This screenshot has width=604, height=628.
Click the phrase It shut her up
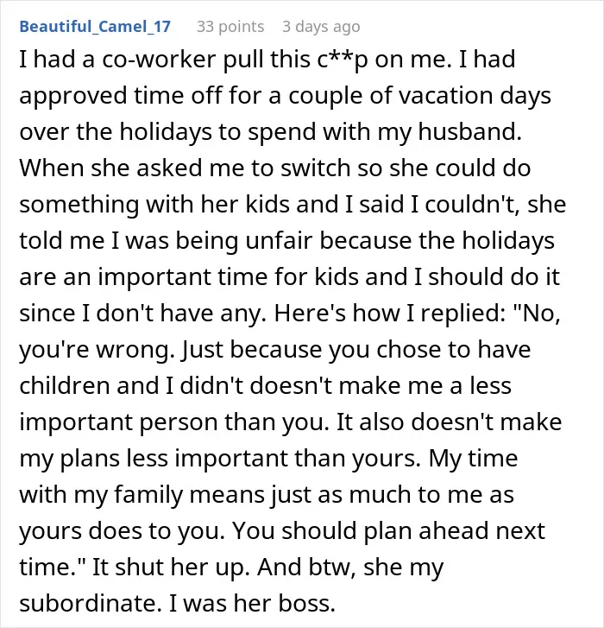(171, 568)
